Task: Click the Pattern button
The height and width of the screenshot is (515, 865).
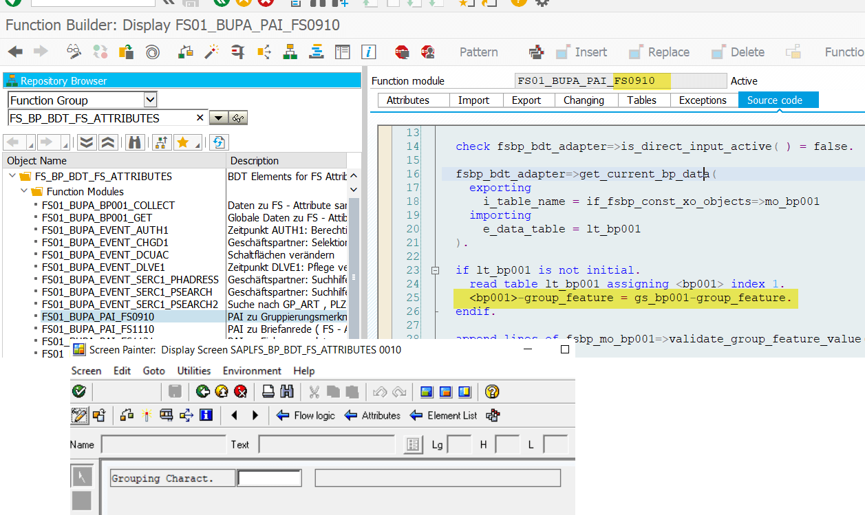Action: pos(478,52)
